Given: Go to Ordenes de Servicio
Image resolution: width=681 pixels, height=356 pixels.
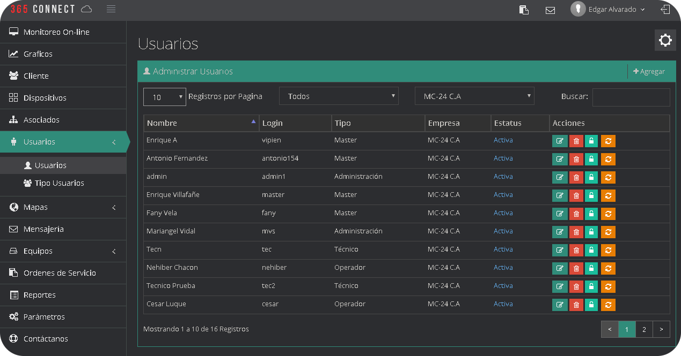Looking at the screenshot, I should [60, 273].
